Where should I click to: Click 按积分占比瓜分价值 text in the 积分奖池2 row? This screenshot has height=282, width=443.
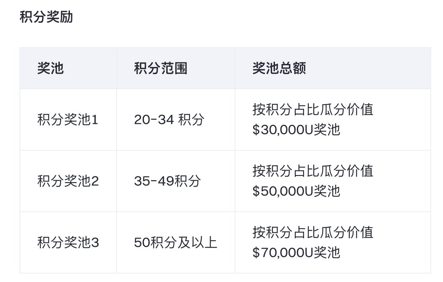tap(313, 171)
